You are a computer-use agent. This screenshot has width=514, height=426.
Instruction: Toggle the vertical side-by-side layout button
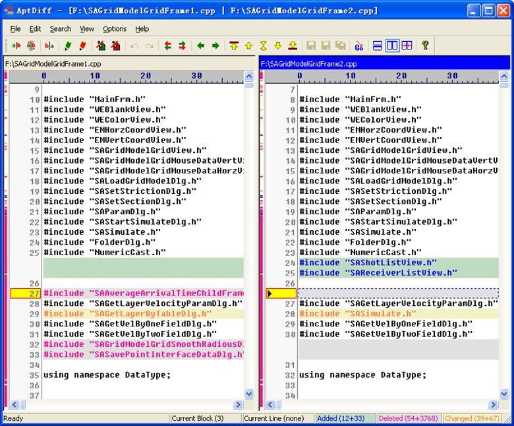392,46
